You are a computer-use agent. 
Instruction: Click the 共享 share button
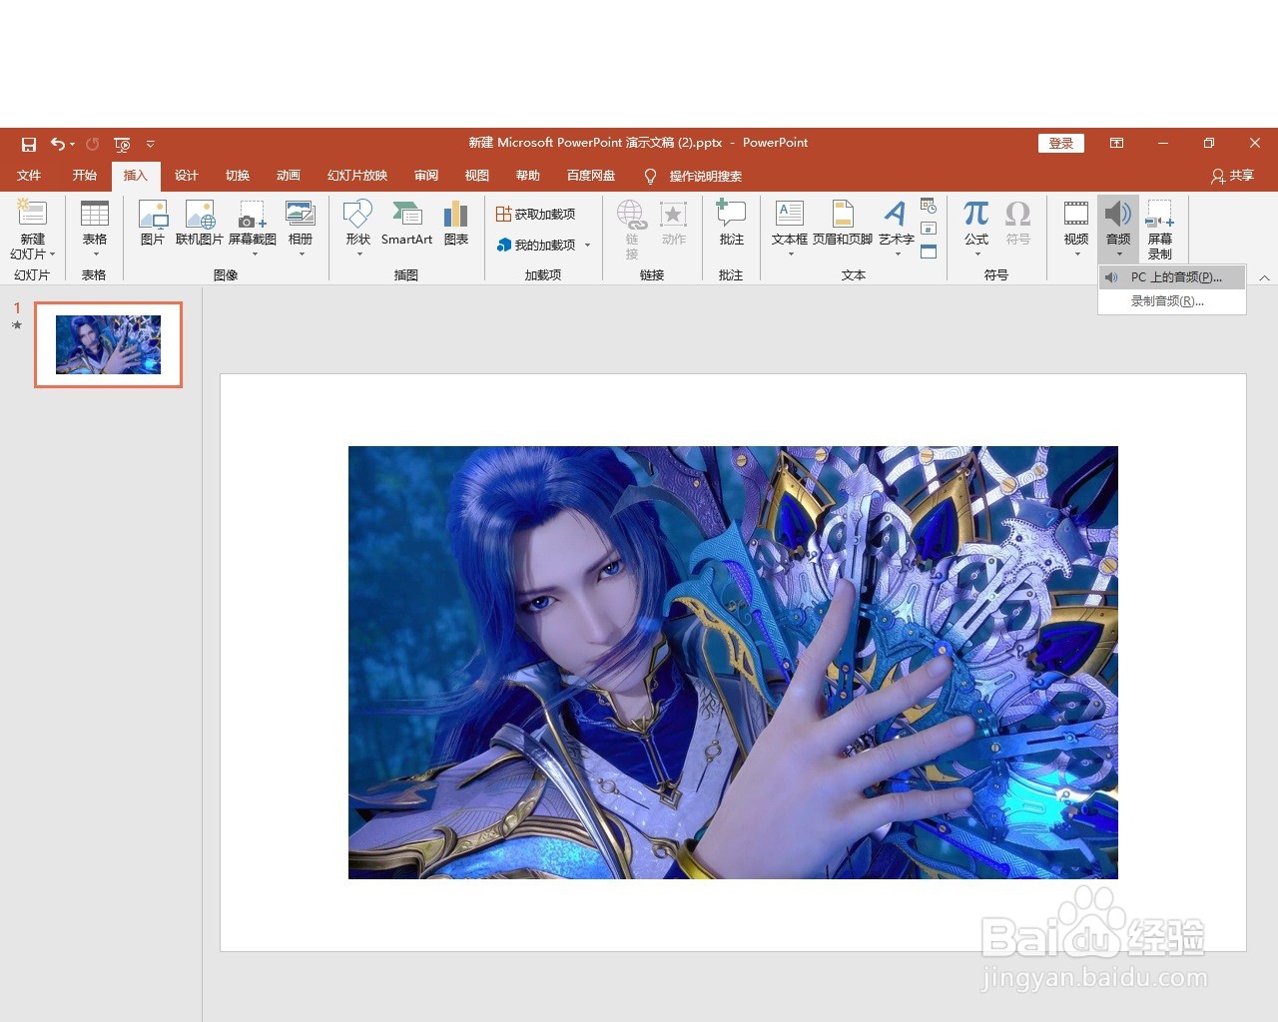click(x=1232, y=176)
